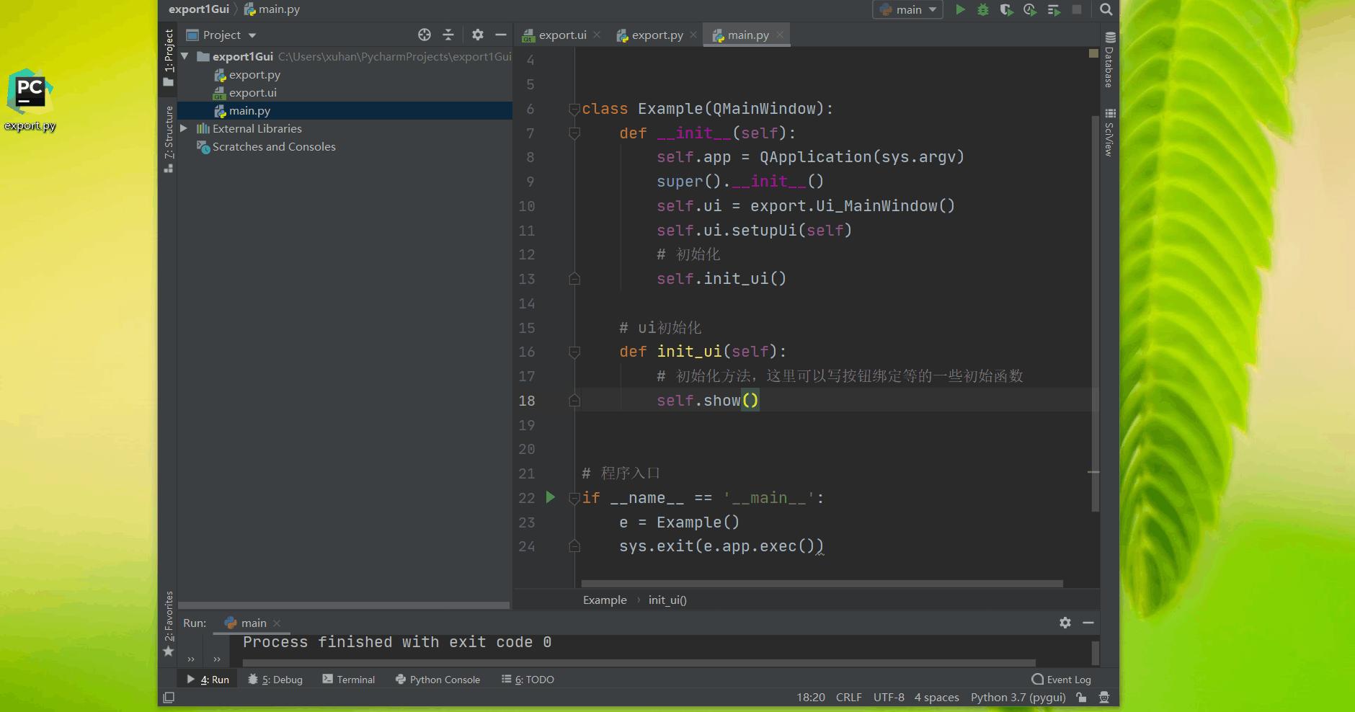The width and height of the screenshot is (1355, 712).
Task: Collapse the export1Gui project root
Action: [x=185, y=56]
